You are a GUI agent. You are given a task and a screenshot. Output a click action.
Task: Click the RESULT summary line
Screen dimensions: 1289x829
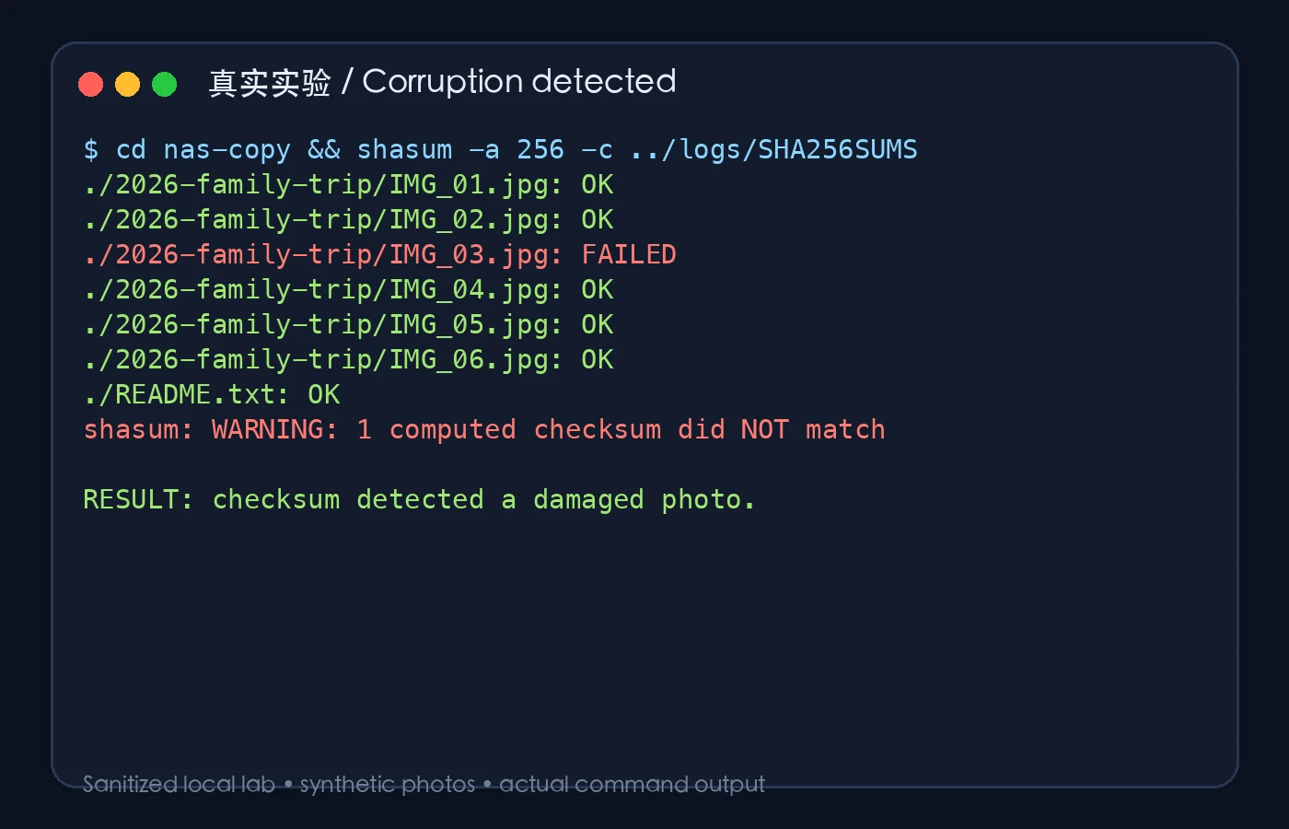coord(419,500)
